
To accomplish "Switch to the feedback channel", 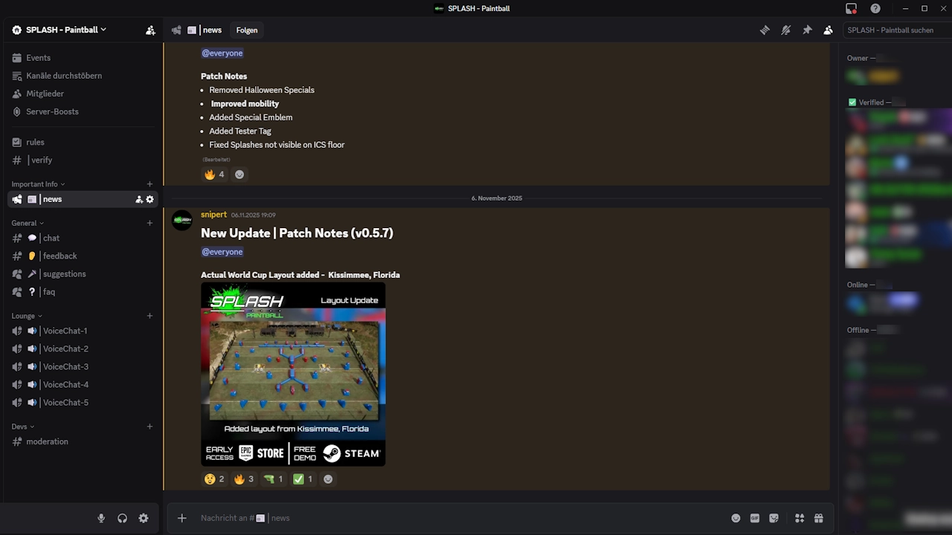I will tap(59, 256).
